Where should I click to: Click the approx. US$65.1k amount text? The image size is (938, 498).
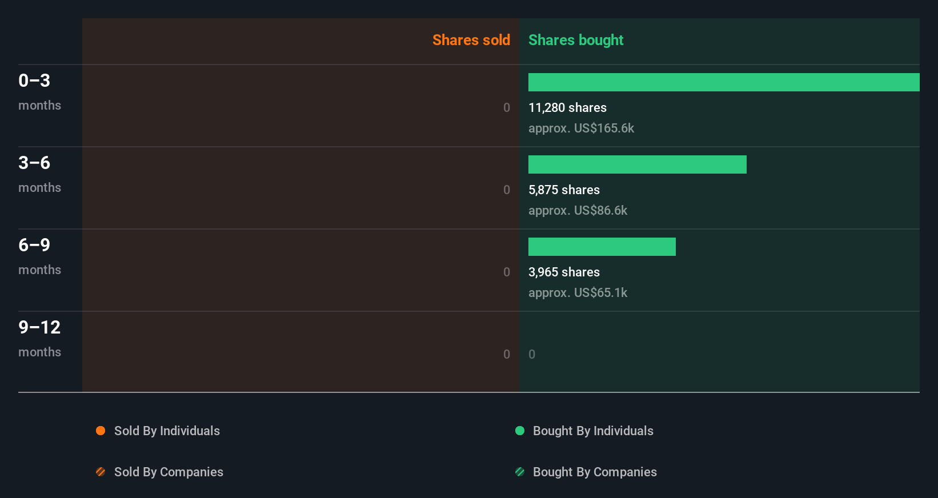coord(578,293)
